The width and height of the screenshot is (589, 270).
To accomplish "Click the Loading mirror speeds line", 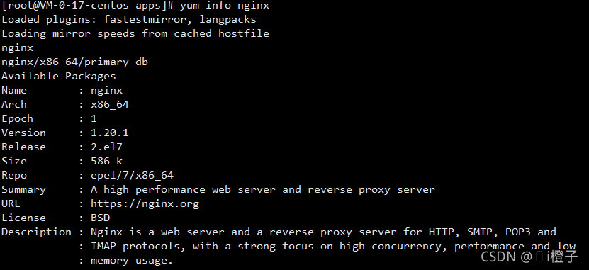I will [135, 33].
